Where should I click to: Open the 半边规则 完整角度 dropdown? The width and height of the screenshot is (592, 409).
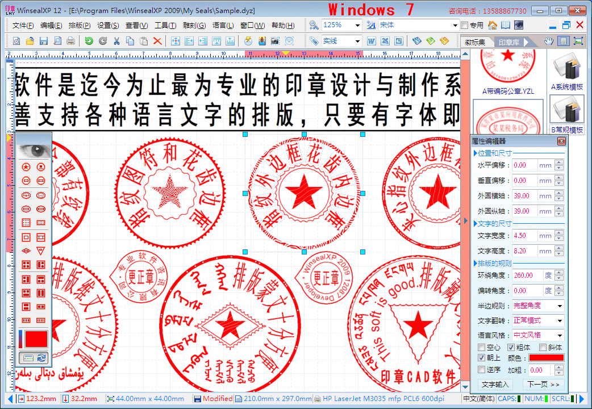pyautogui.click(x=560, y=306)
